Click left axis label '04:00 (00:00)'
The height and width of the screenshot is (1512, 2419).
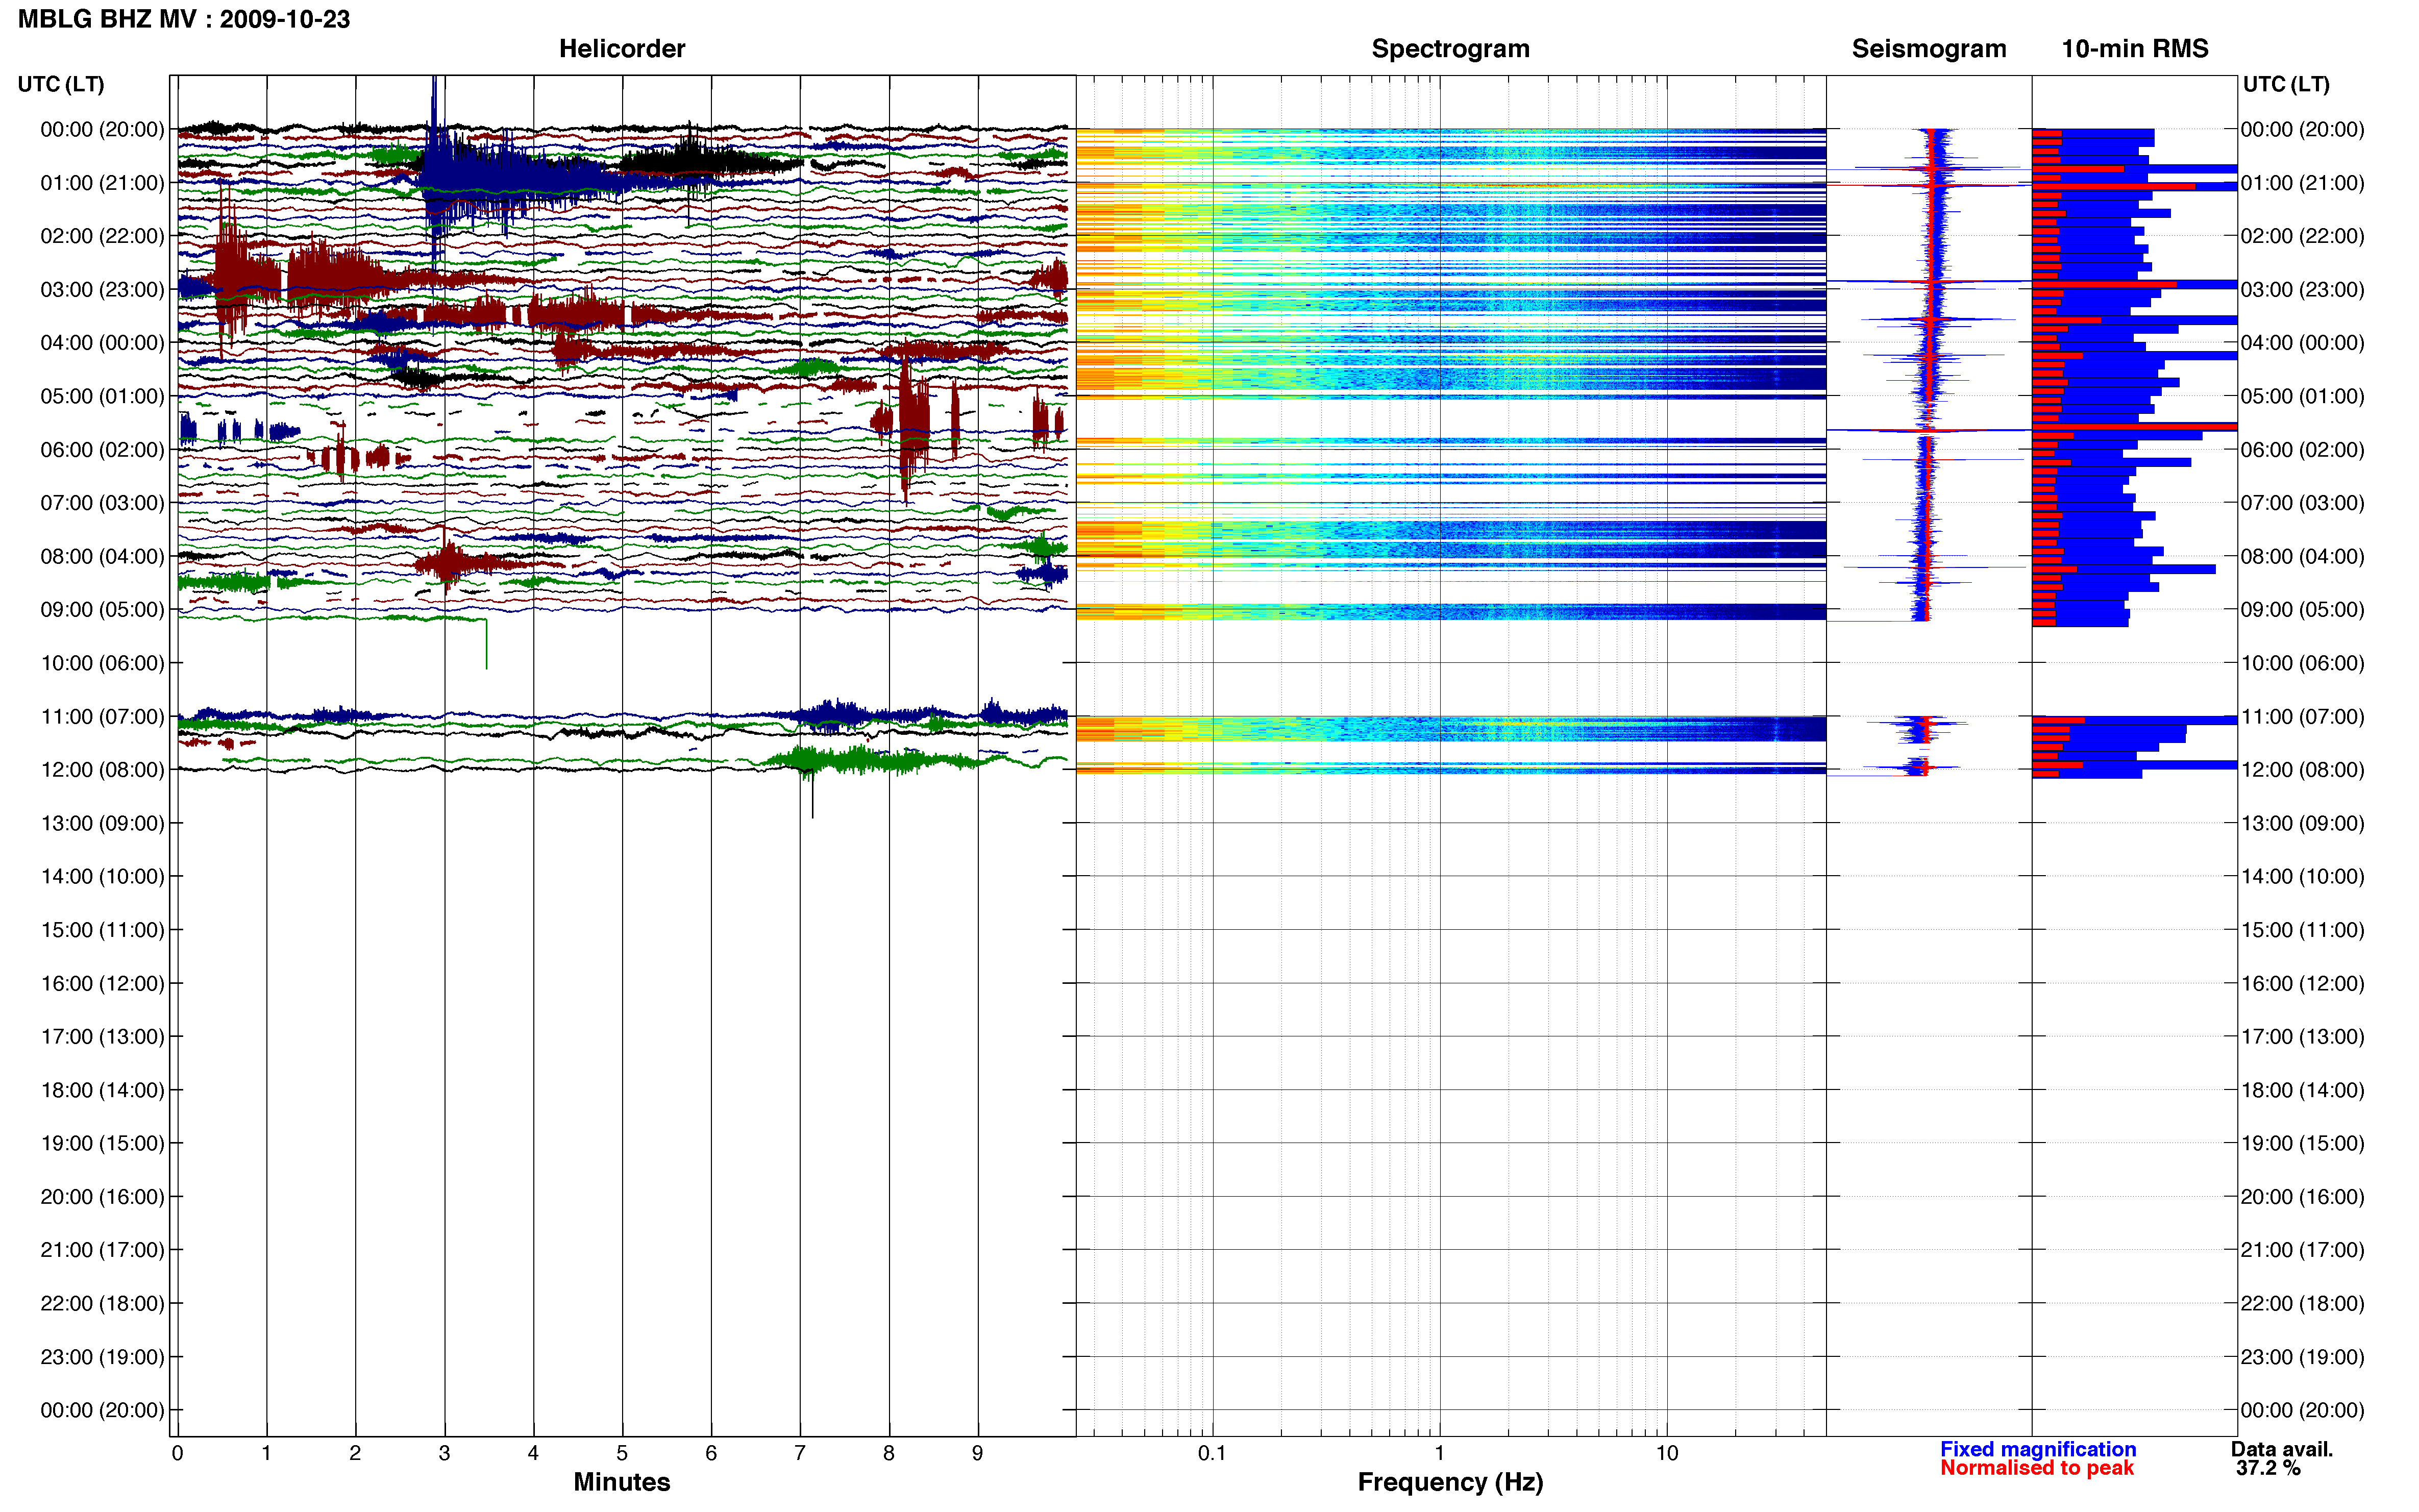[102, 343]
